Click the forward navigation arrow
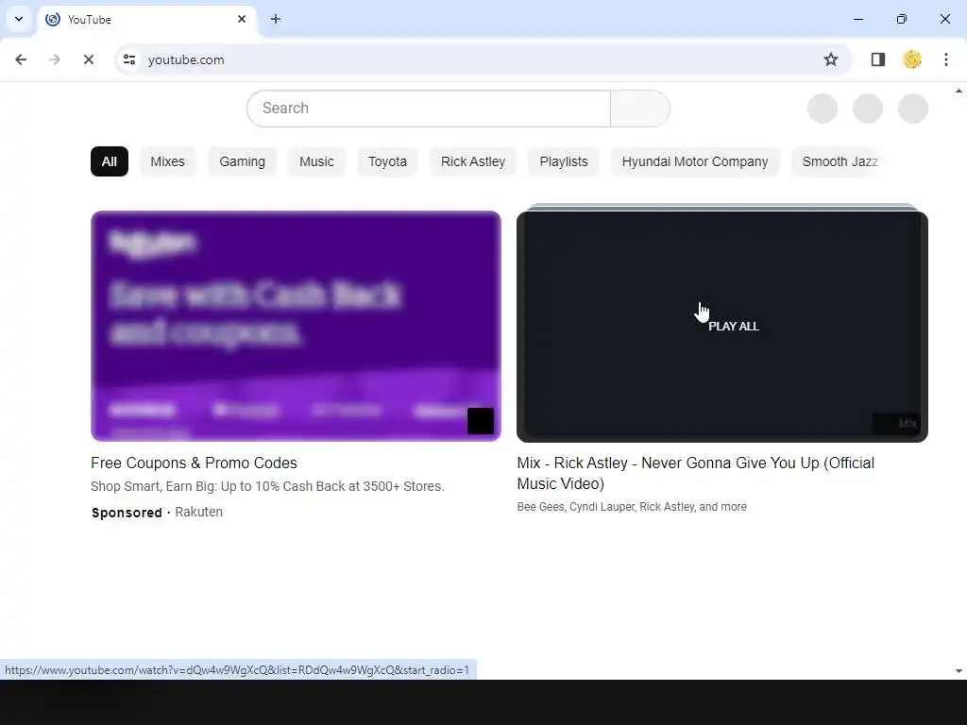This screenshot has height=725, width=967. pyautogui.click(x=54, y=59)
